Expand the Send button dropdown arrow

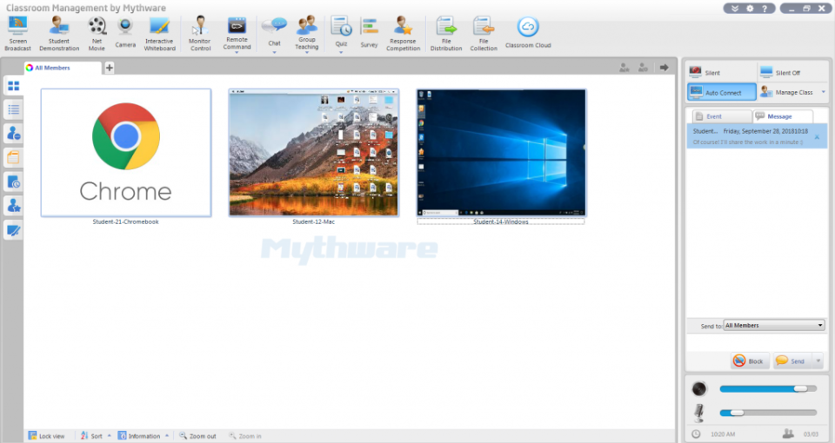tap(818, 361)
